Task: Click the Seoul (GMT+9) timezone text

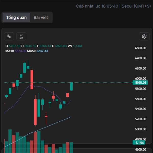Action: click(x=136, y=6)
